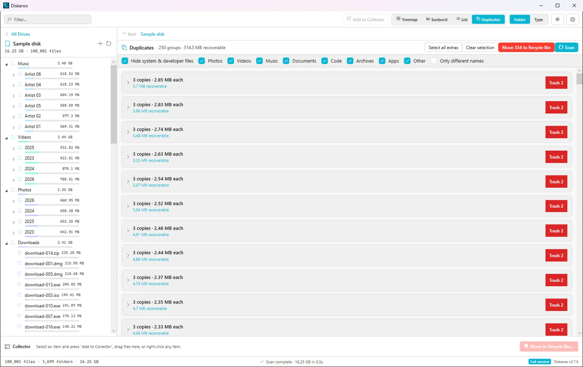Click Clear selection button
Image resolution: width=583 pixels, height=367 pixels.
(480, 47)
